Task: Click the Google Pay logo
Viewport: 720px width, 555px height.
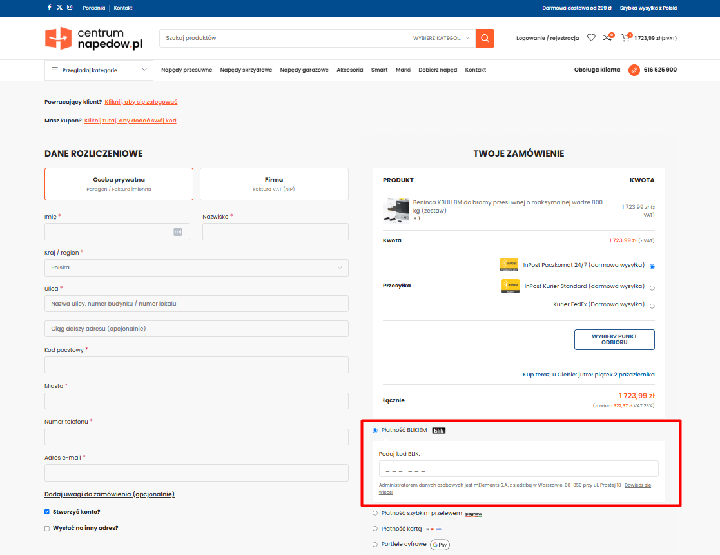Action: (440, 545)
